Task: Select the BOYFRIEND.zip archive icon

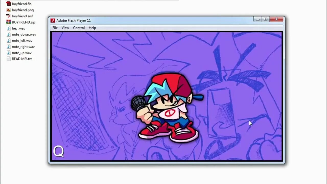Action: pos(8,22)
